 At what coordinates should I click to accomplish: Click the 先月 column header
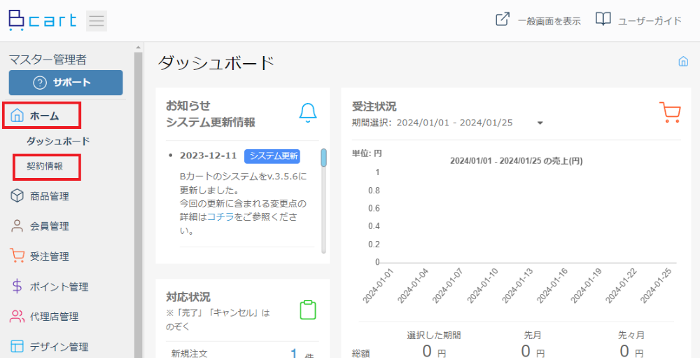(533, 335)
